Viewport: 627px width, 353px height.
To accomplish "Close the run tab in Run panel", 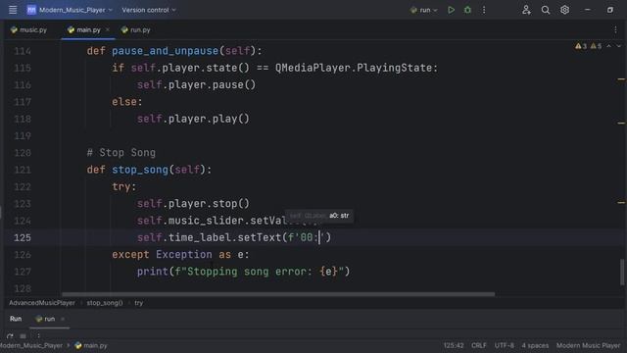I will 63,319.
